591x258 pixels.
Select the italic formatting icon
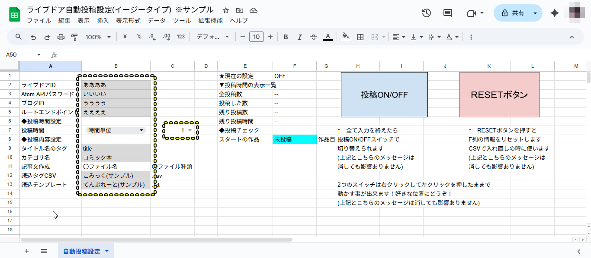[x=299, y=37]
